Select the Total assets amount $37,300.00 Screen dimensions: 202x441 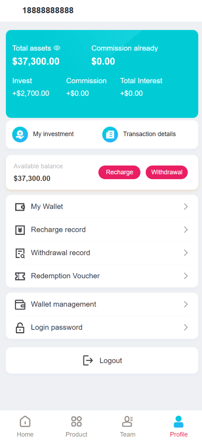36,61
